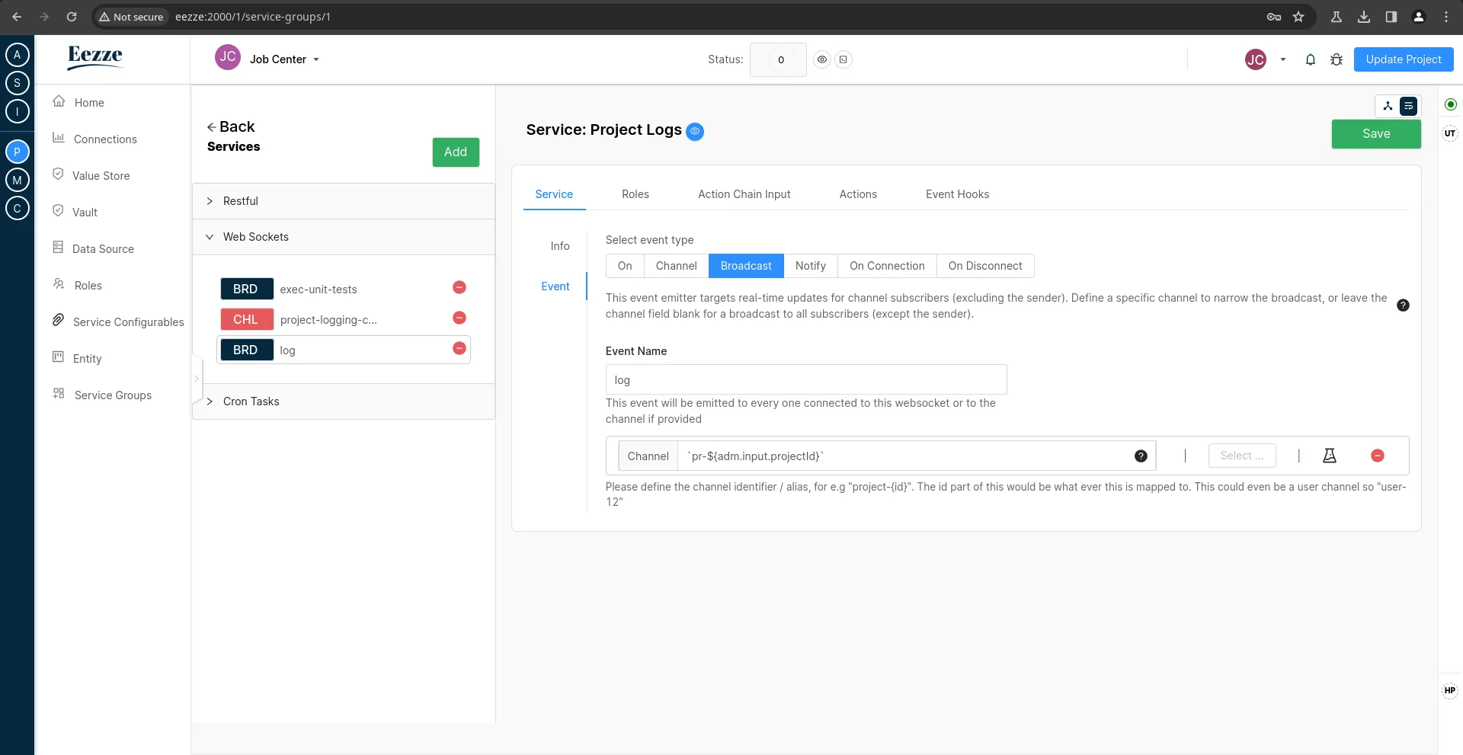Open the Event Hooks tab

point(957,194)
